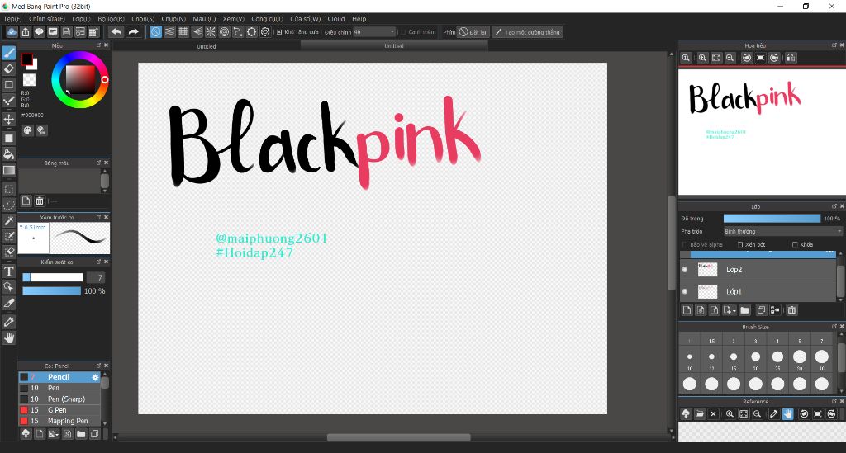Viewport: 846px width, 453px height.
Task: Add a layer folder in layer panel
Action: point(744,309)
